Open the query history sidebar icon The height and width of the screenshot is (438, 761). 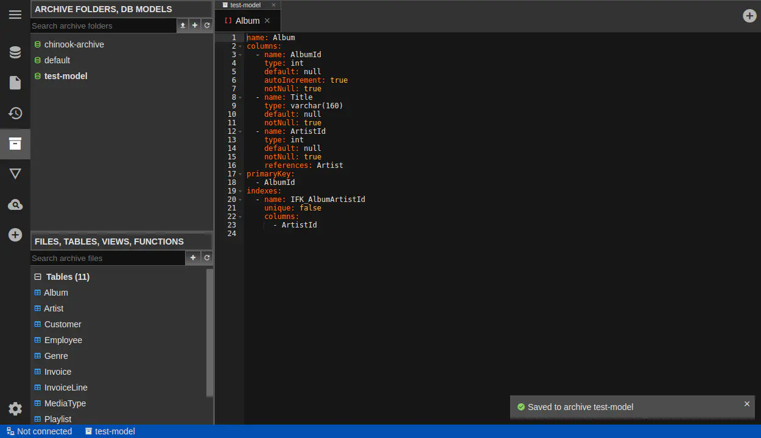click(x=15, y=113)
